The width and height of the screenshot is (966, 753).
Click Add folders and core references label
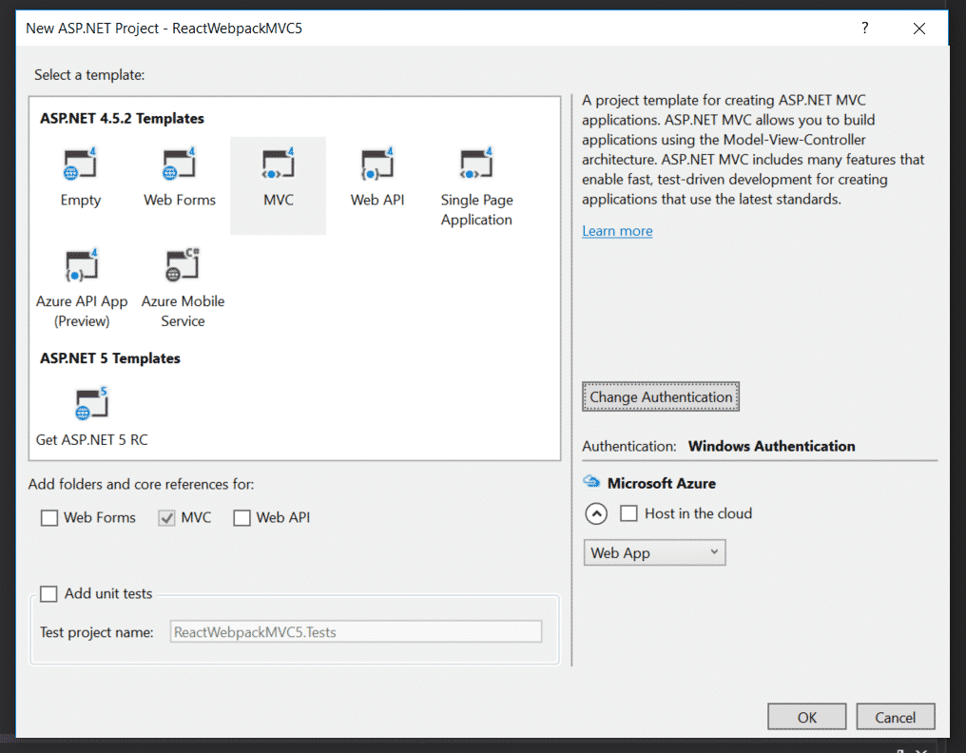[x=141, y=484]
